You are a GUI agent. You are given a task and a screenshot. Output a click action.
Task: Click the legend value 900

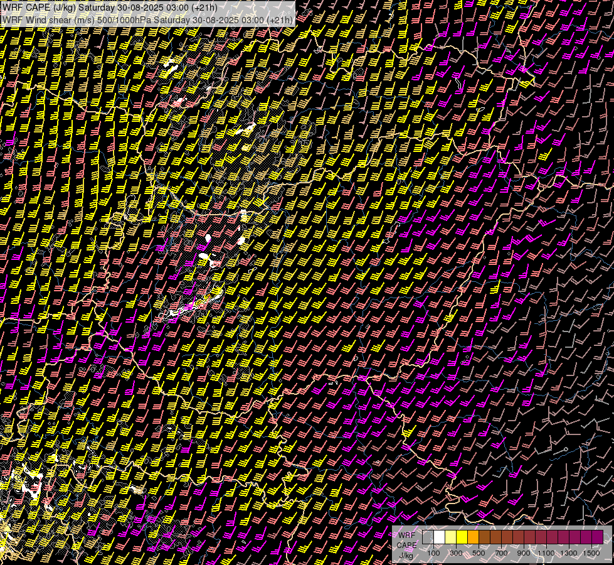click(524, 553)
